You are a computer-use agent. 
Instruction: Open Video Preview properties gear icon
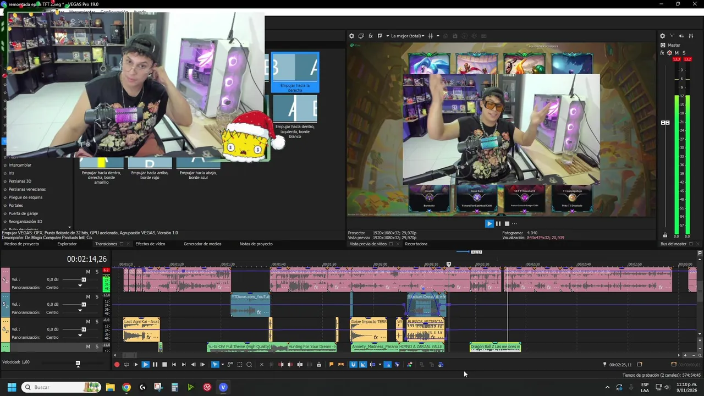tap(351, 36)
